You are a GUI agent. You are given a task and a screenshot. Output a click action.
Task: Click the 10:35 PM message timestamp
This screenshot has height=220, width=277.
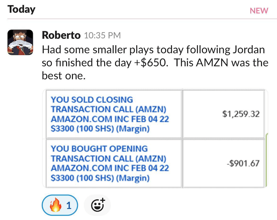(102, 36)
